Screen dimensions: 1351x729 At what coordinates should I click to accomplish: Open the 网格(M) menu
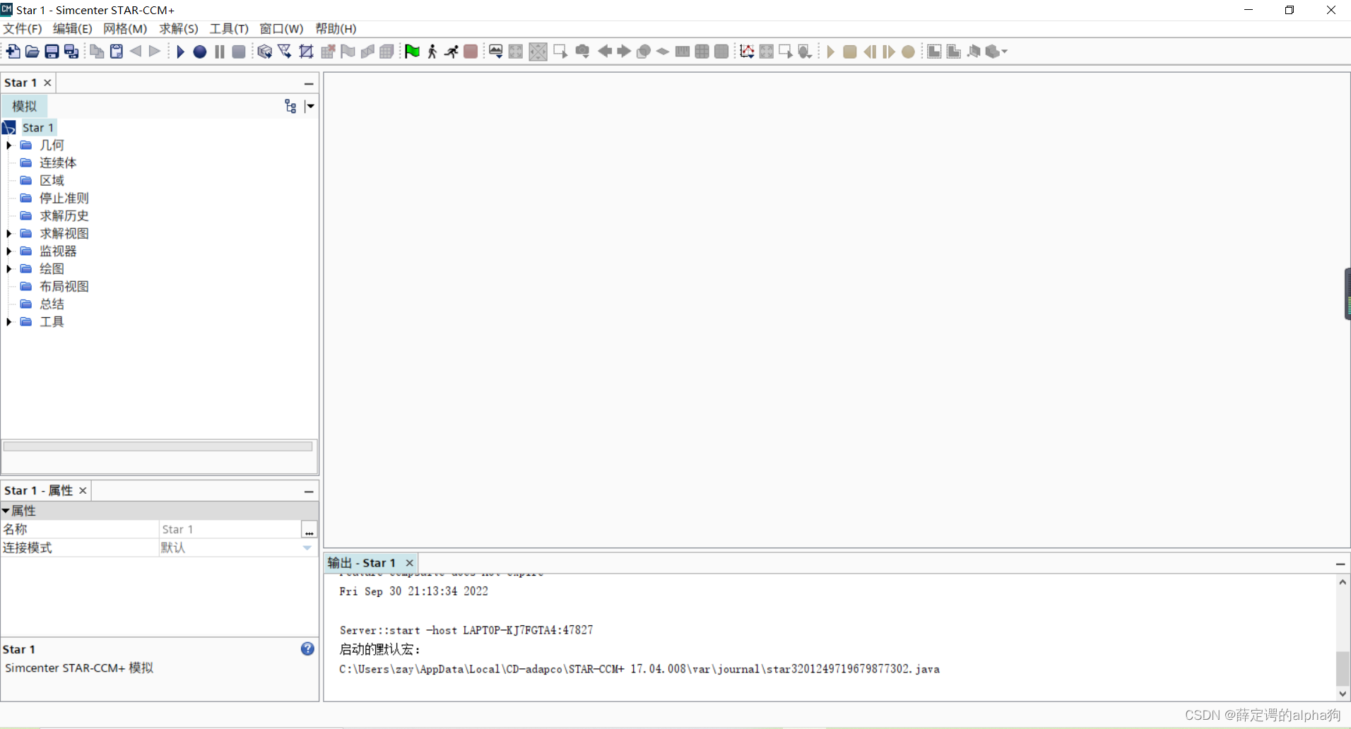(125, 28)
